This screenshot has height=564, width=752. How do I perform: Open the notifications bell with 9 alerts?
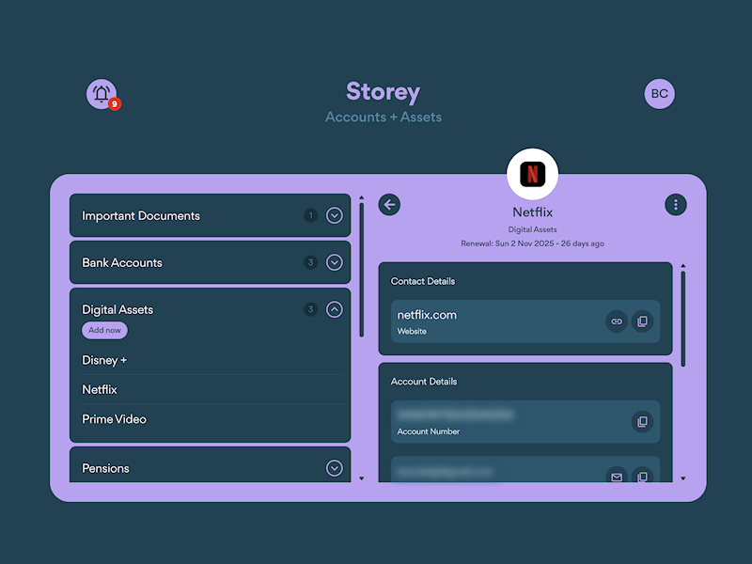(101, 92)
